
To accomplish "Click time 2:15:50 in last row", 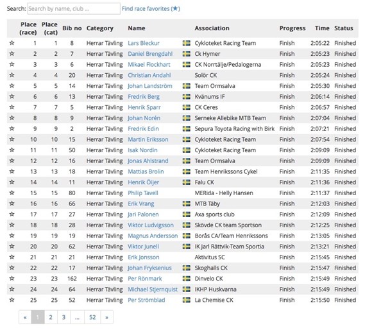I will click(320, 300).
